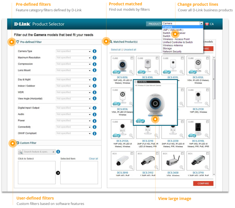The image size is (235, 208).
Task: Choose Wireless - Access Point product line
Action: 176,39
